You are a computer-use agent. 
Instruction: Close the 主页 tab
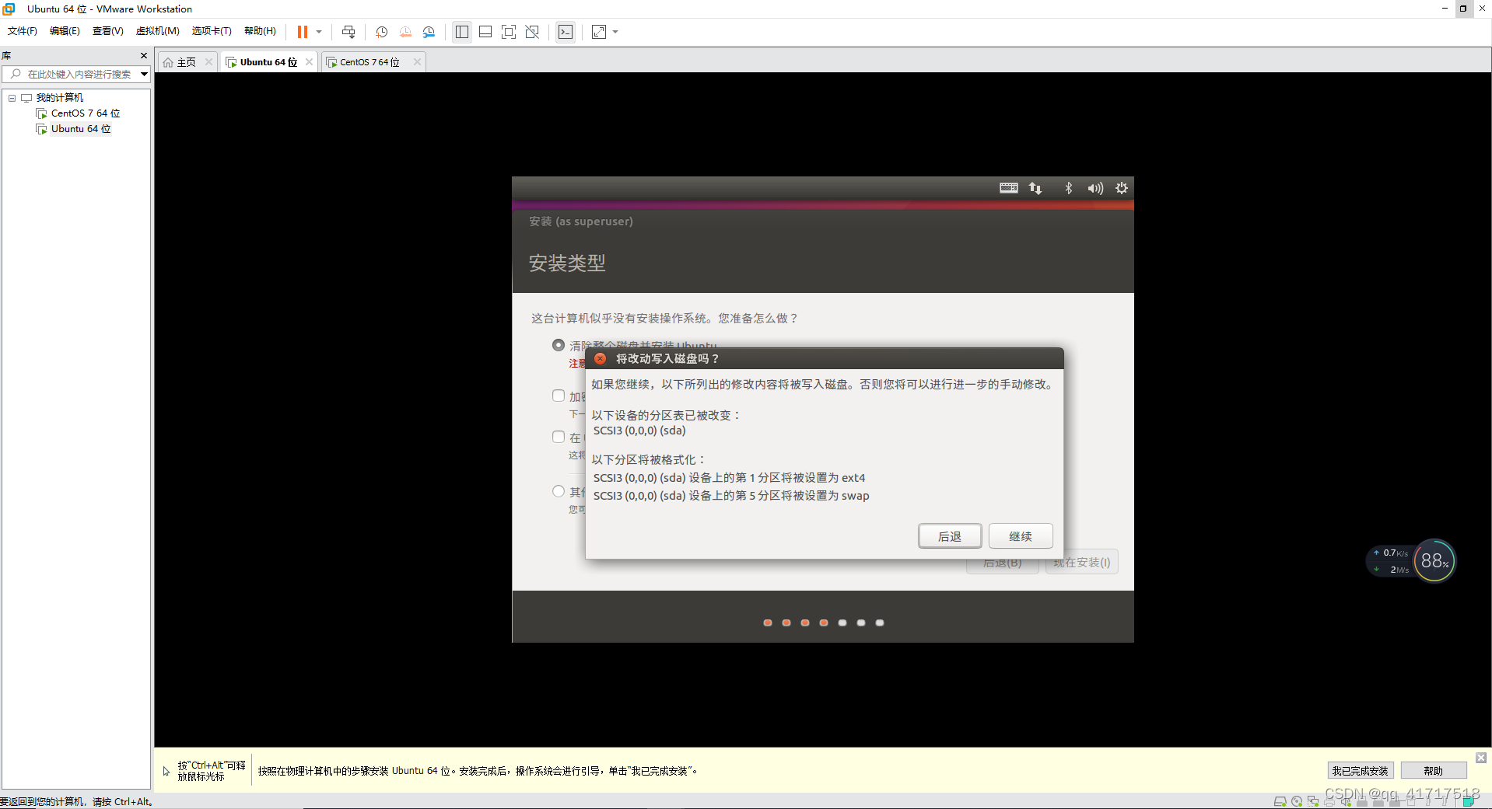[x=208, y=62]
